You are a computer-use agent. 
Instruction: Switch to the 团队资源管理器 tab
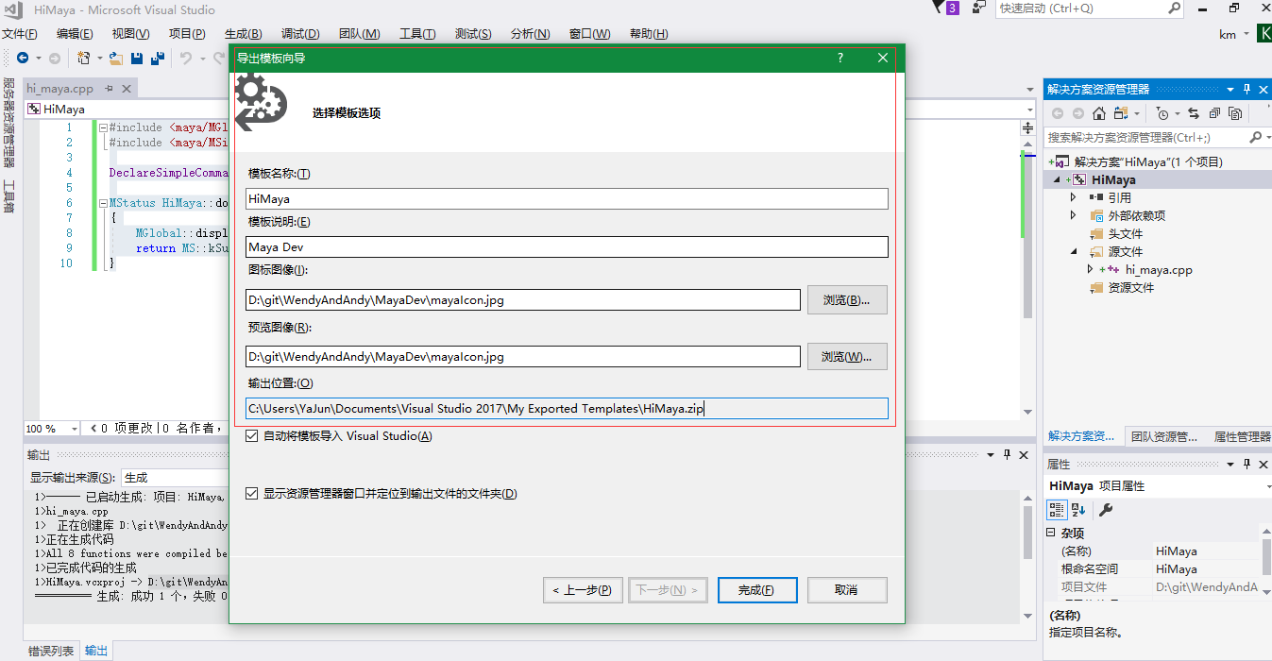click(1163, 436)
